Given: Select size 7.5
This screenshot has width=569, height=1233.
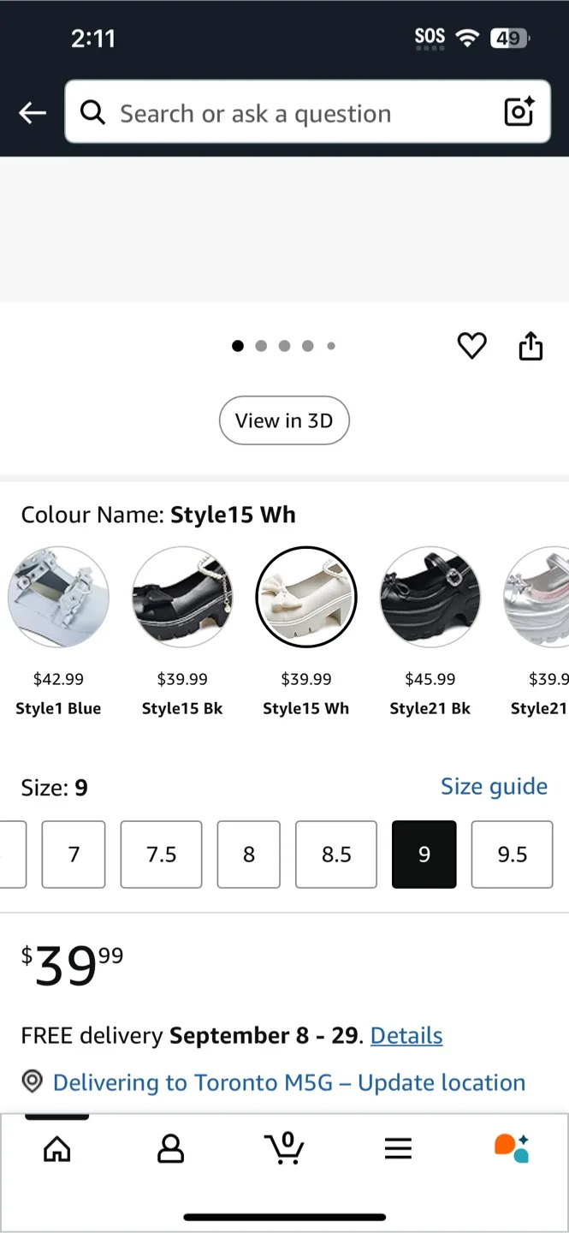Looking at the screenshot, I should tap(161, 855).
